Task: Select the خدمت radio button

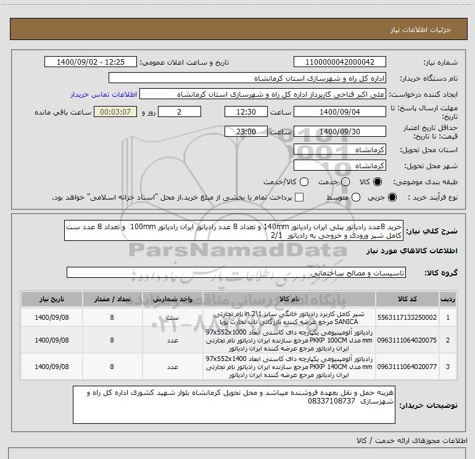Action: coord(345,182)
